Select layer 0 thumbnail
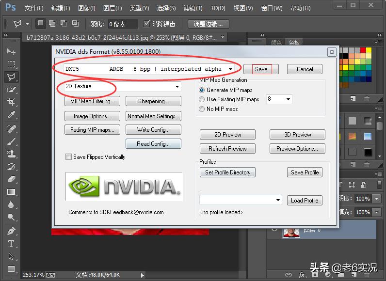This screenshot has width=386, height=281. pos(291,233)
